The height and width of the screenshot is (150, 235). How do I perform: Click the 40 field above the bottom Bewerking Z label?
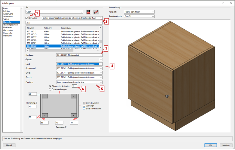pos(59,123)
